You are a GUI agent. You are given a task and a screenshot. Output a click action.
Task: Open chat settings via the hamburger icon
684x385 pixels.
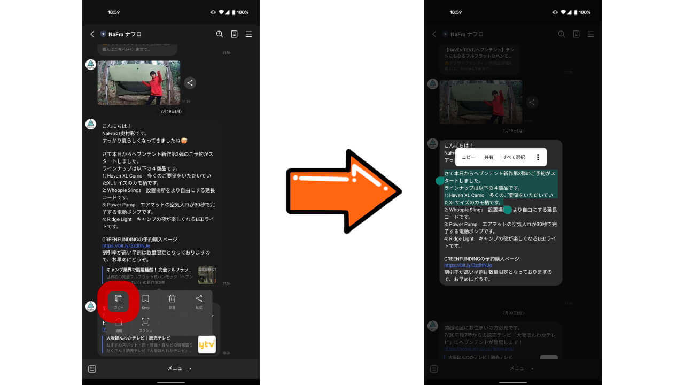(x=249, y=34)
